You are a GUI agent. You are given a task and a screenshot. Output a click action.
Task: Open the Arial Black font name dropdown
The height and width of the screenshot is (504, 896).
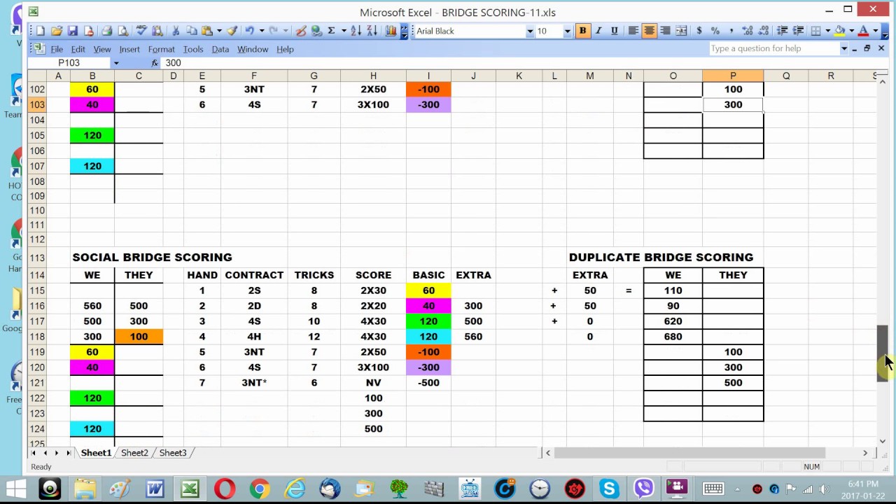pyautogui.click(x=530, y=31)
